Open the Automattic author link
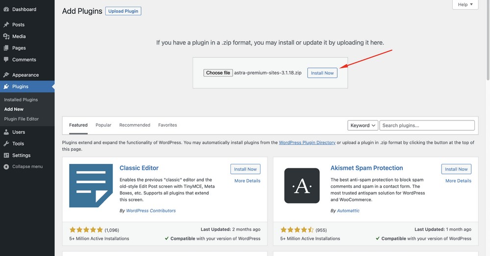This screenshot has height=256, width=490. point(348,211)
